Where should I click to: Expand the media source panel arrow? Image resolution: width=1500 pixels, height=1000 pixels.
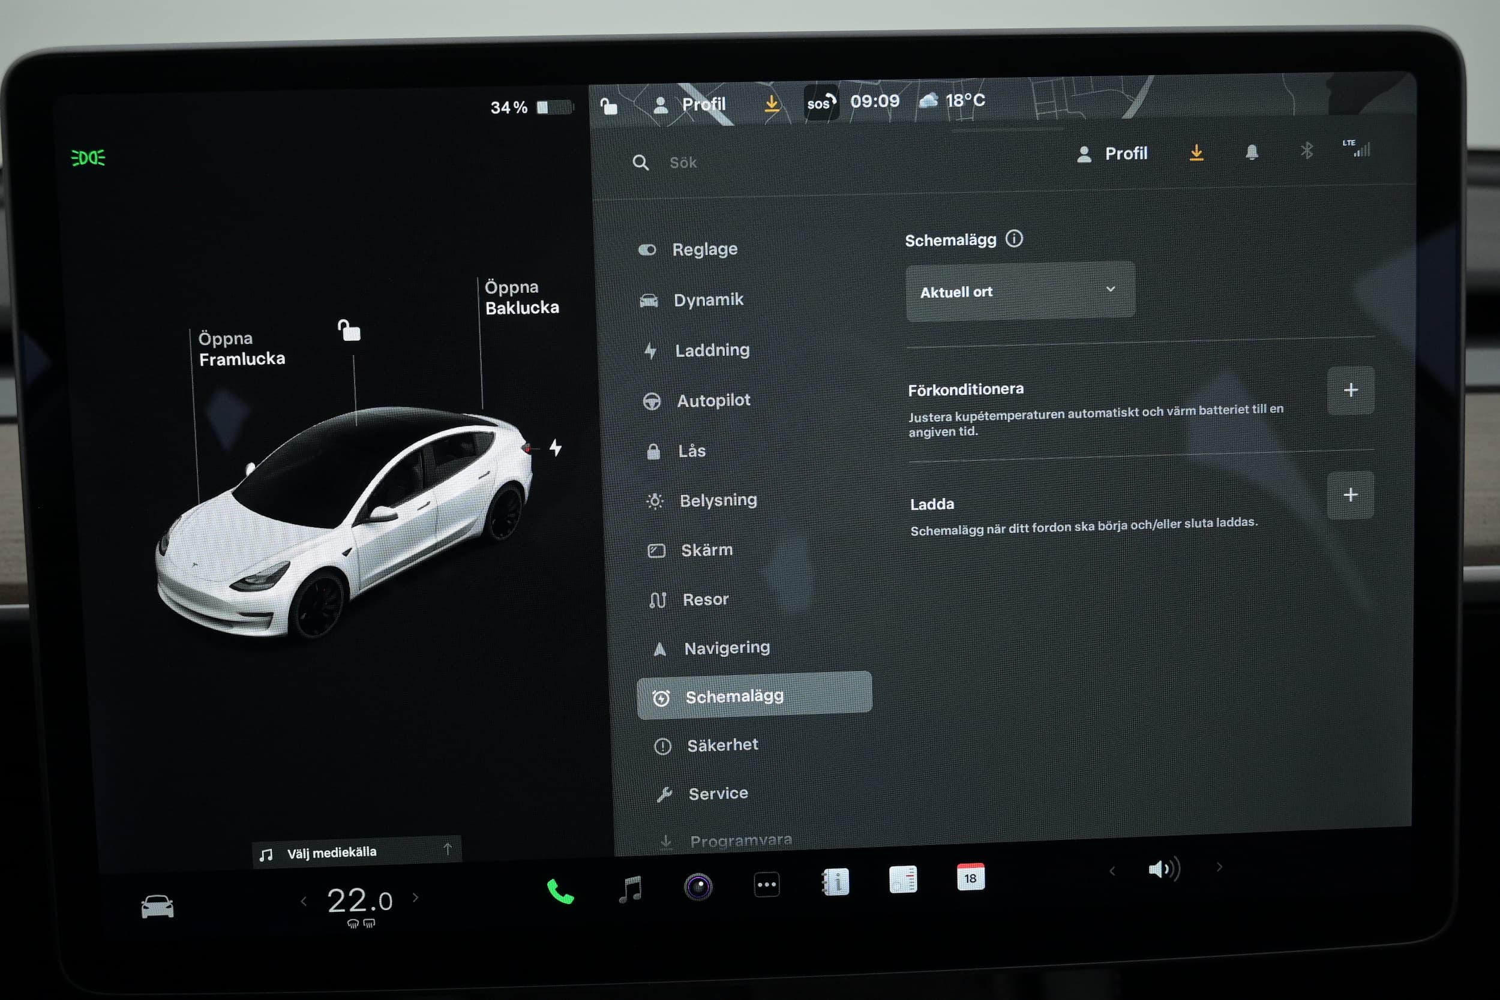point(448,849)
